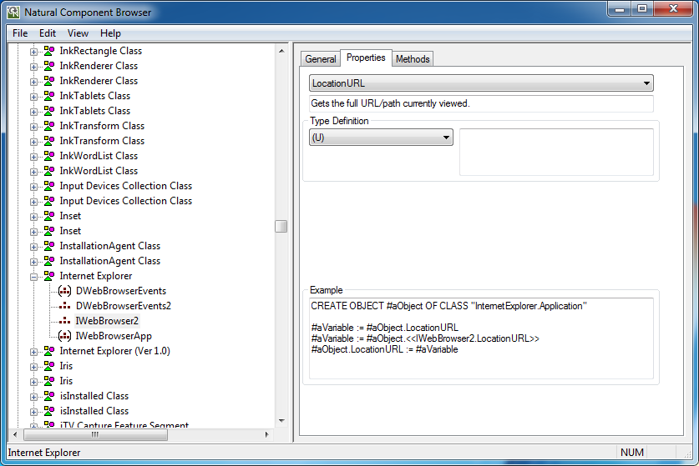Open the Type Definition (U) dropdown

click(446, 138)
